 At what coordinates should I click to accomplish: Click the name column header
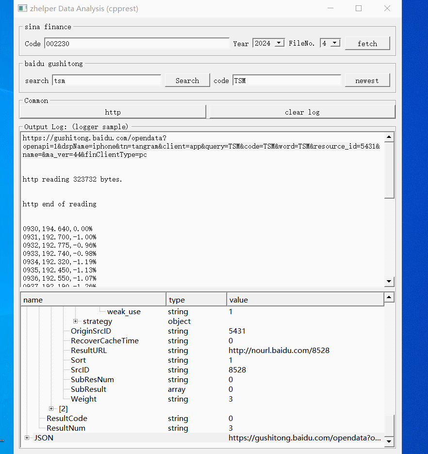[x=93, y=300]
